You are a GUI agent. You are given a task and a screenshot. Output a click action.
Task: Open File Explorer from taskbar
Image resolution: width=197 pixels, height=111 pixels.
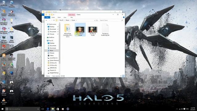pyautogui.click(x=53, y=109)
